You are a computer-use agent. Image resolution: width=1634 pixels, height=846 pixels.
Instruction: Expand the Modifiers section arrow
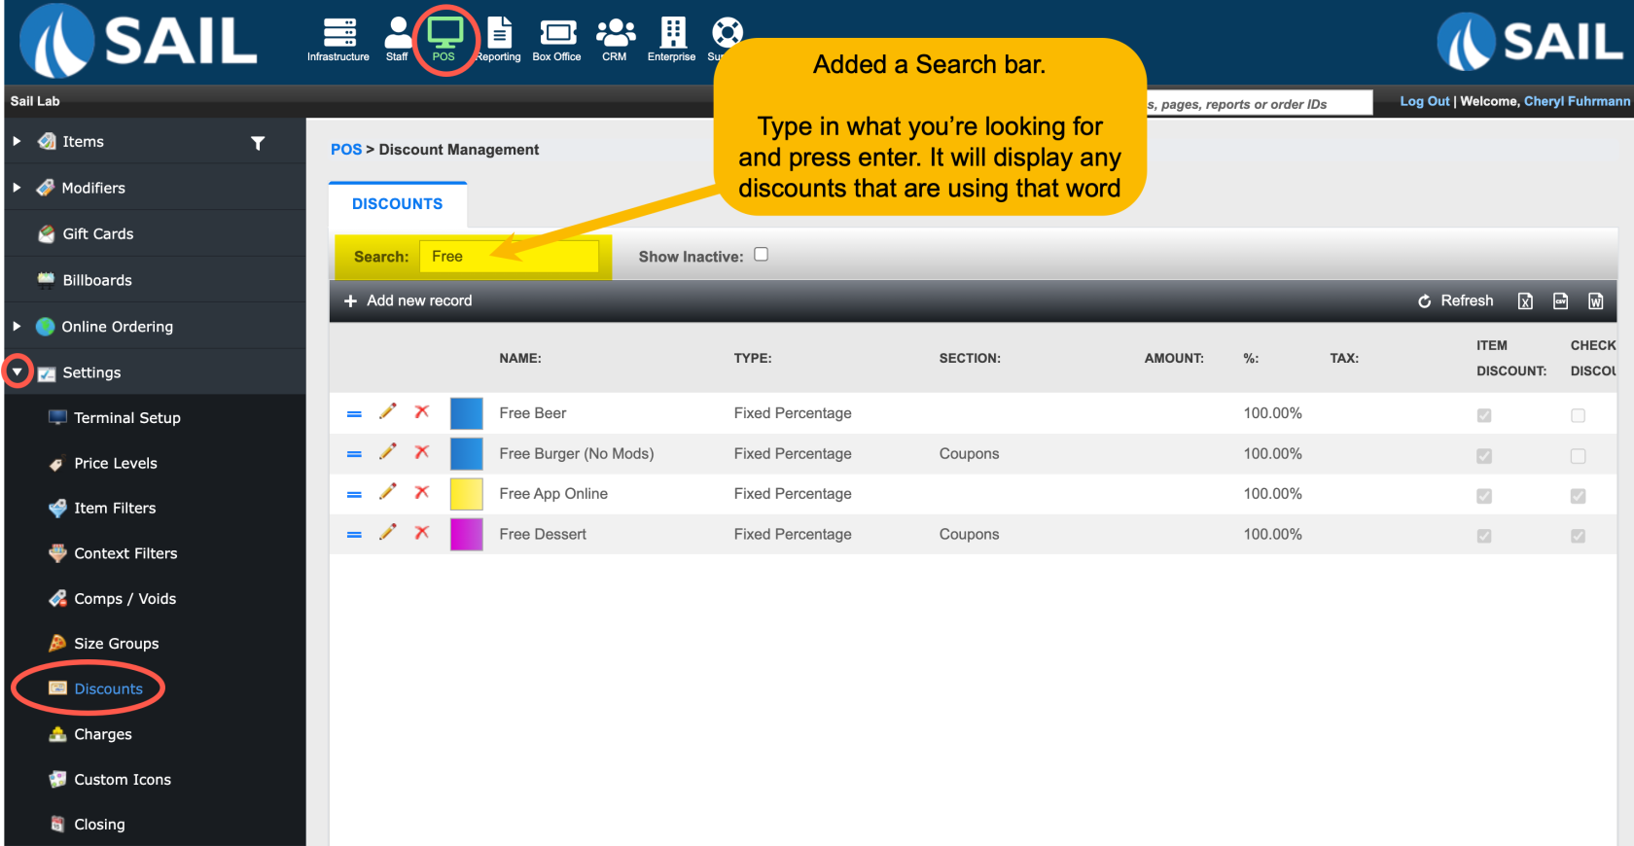coord(17,188)
